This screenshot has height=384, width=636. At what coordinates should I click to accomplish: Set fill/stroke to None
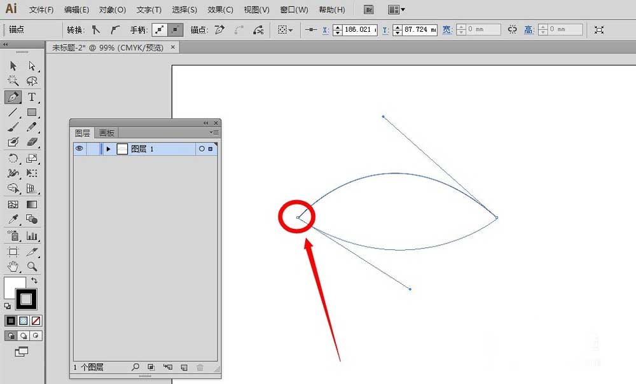pyautogui.click(x=36, y=321)
